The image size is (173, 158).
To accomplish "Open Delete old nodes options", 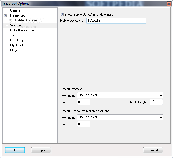I will click(26, 20).
